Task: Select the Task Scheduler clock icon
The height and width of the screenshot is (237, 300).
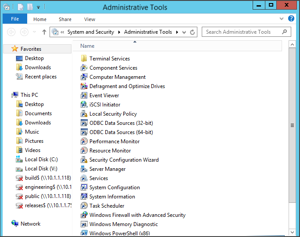Action: point(84,205)
